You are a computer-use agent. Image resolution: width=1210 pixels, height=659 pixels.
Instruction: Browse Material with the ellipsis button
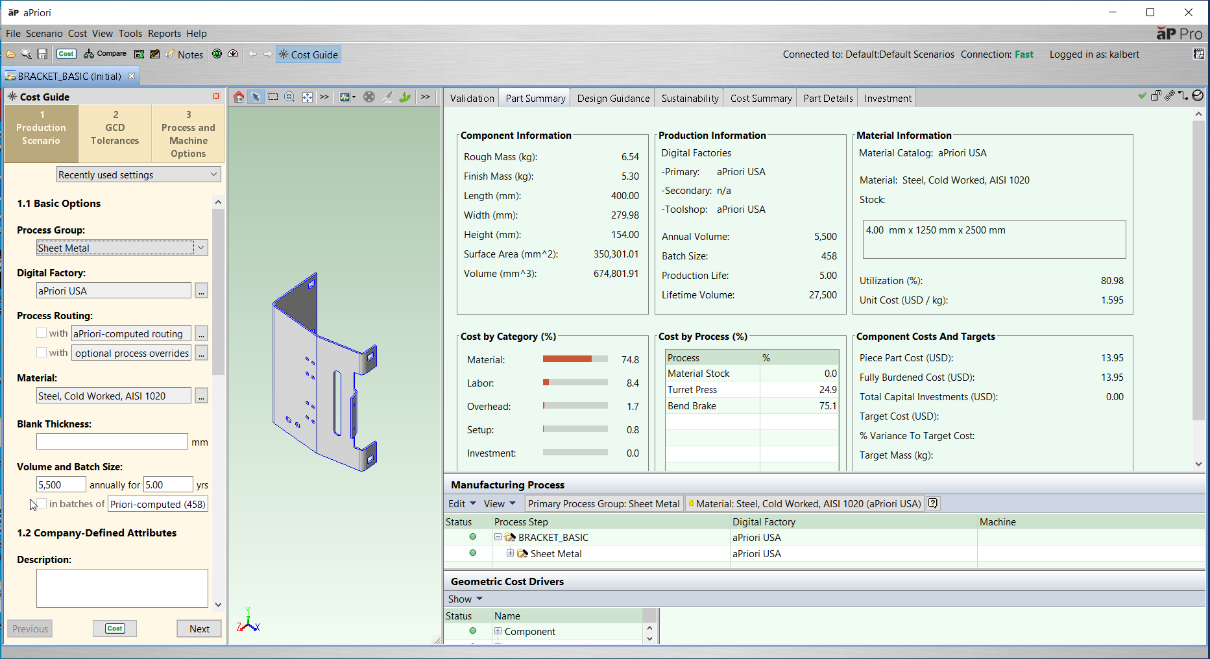tap(202, 396)
